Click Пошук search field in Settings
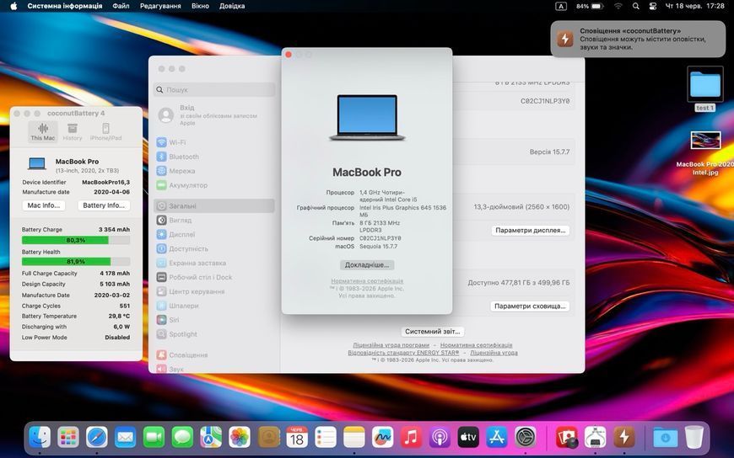The image size is (734, 458). (x=214, y=90)
